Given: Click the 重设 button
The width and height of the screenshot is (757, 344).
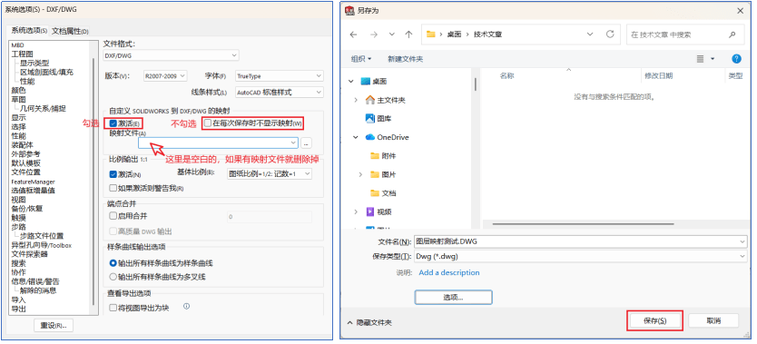Looking at the screenshot, I should (x=54, y=325).
